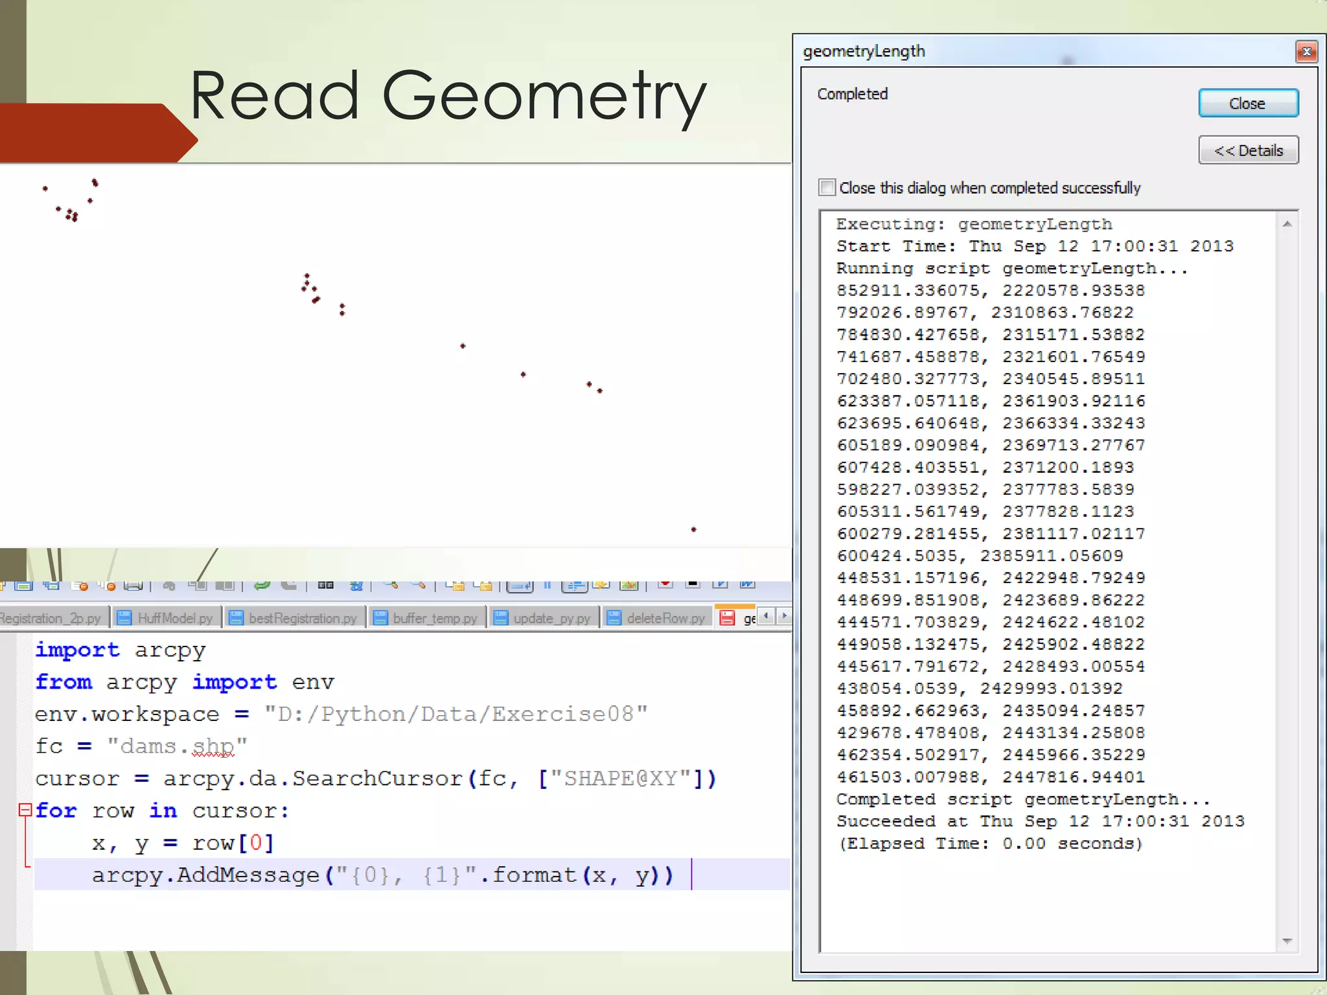Click '(Elapsed Time: 0.00 seconds)' line
Screen dimensions: 1327x995
[x=990, y=843]
